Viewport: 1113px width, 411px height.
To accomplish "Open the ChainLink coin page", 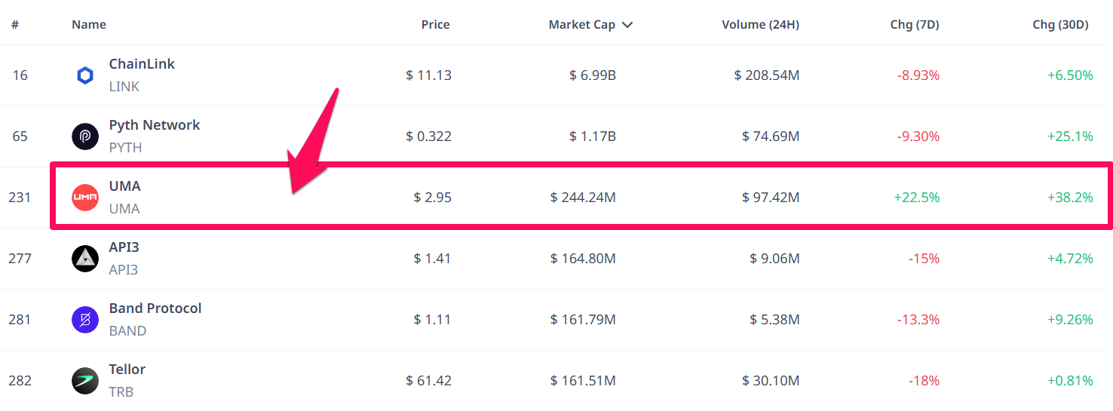I will tap(142, 64).
